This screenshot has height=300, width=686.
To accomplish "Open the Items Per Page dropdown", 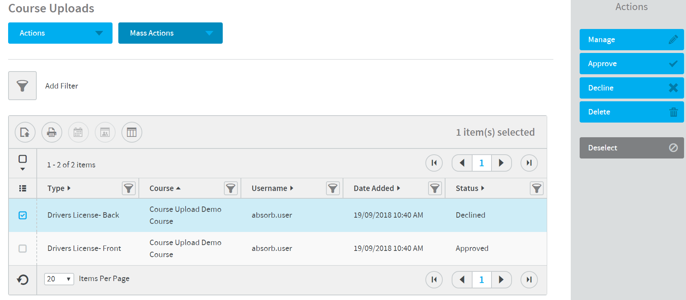I will click(x=59, y=279).
